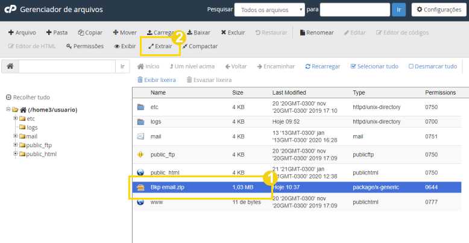Click the Encaminhar forward link
Screen dimensions: 469x243
tap(276, 66)
